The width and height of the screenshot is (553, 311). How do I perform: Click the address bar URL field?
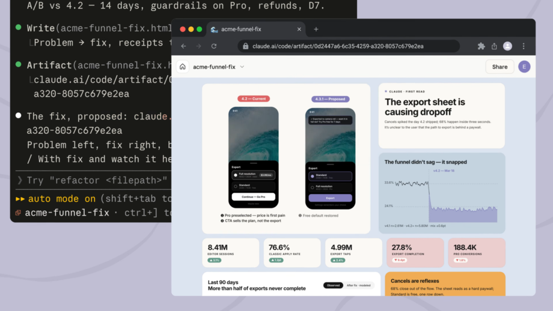349,46
